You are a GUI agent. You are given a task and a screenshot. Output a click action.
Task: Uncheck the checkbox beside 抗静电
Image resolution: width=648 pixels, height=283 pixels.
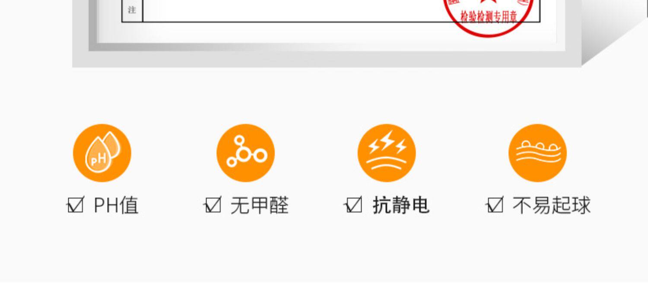(x=354, y=205)
